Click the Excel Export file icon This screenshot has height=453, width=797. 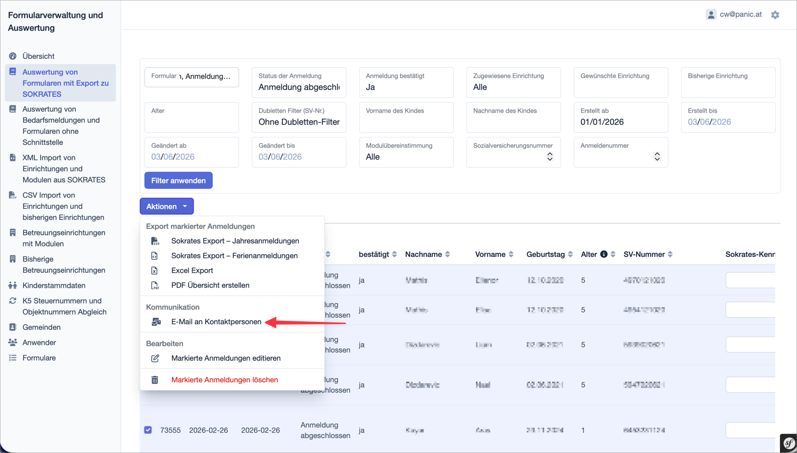point(155,270)
